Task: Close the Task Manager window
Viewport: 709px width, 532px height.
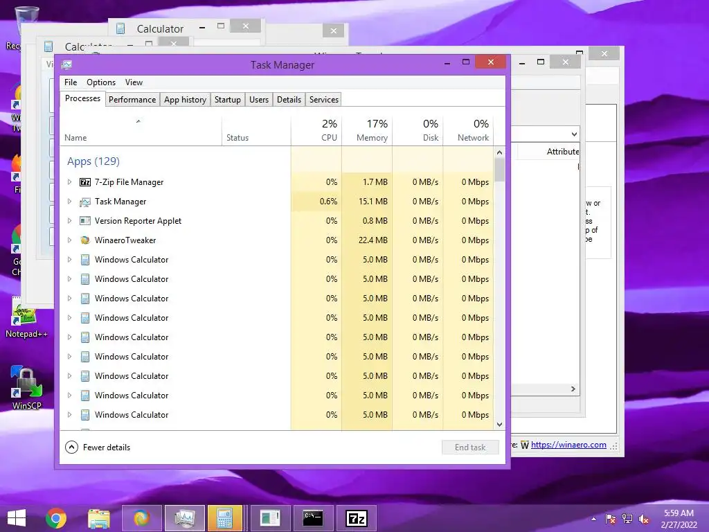Action: (x=491, y=62)
